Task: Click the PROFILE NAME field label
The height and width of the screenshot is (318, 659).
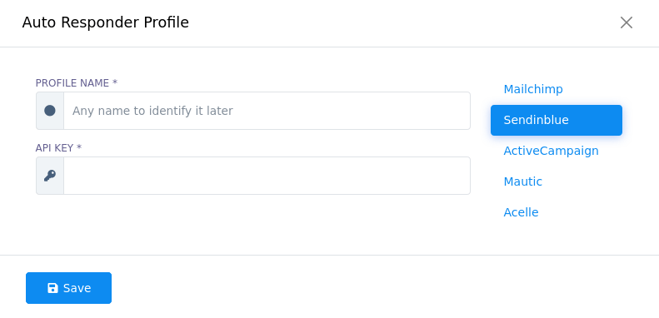Action: pyautogui.click(x=77, y=83)
